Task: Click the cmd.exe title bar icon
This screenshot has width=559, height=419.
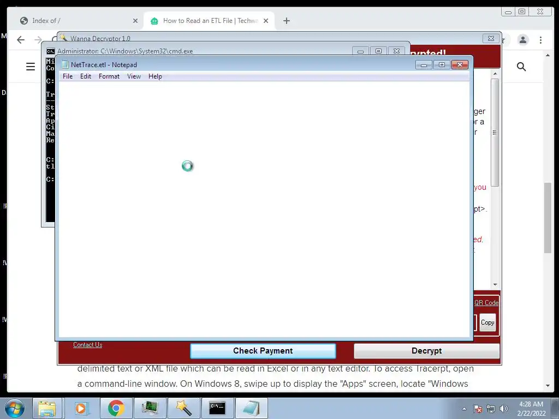Action: pyautogui.click(x=51, y=51)
